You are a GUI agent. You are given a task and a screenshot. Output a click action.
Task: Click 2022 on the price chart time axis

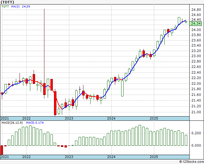[26, 118]
